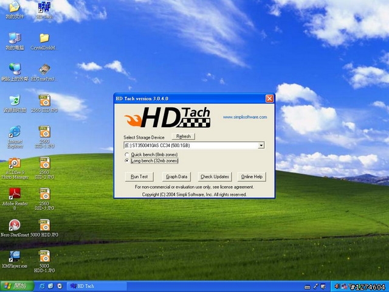Screen dimensions: 389x292
Task: Click the pen-shaped tray icon on the taskbar
Action: pos(315,287)
